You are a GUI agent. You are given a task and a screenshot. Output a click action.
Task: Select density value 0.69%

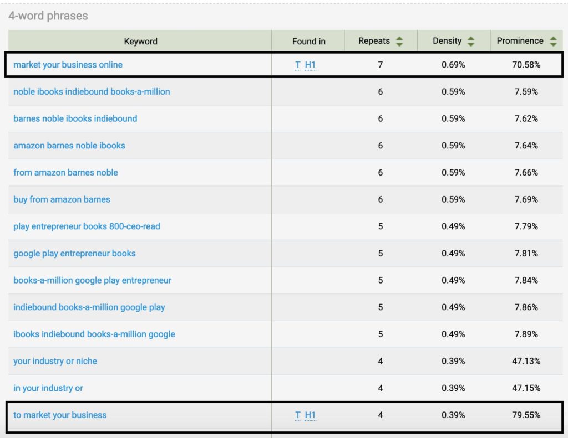pyautogui.click(x=453, y=65)
